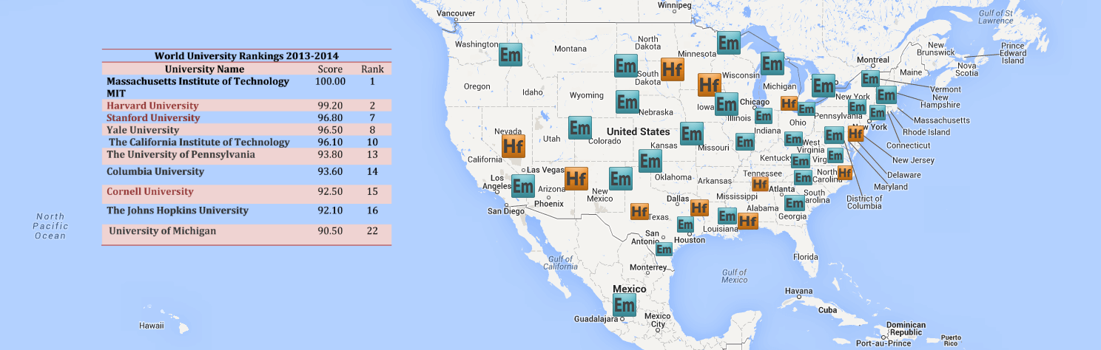
Task: Click the 'Hawaii' map label
Action: 151,326
